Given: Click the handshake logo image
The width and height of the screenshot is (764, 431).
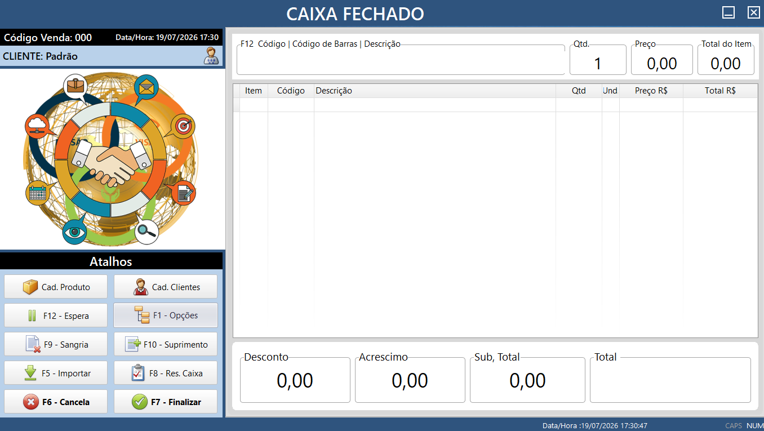Looking at the screenshot, I should pyautogui.click(x=111, y=159).
